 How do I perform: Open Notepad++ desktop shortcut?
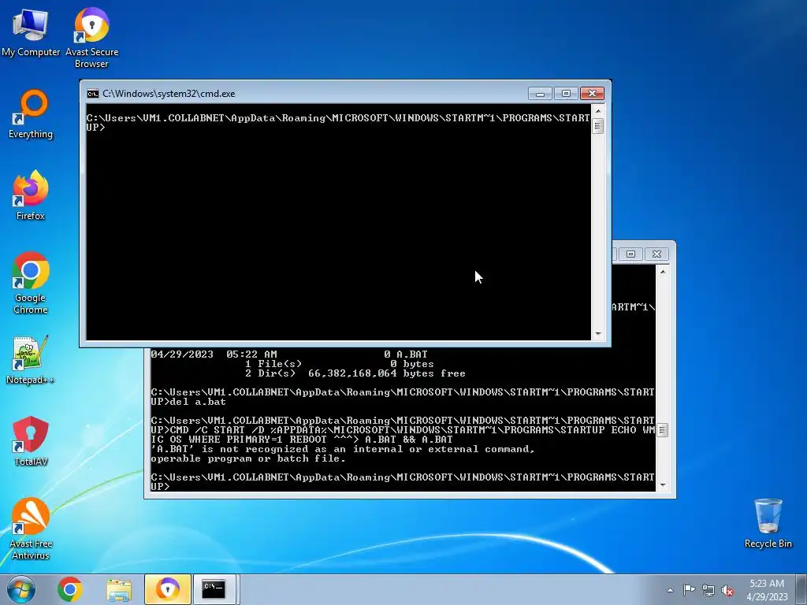pos(31,359)
